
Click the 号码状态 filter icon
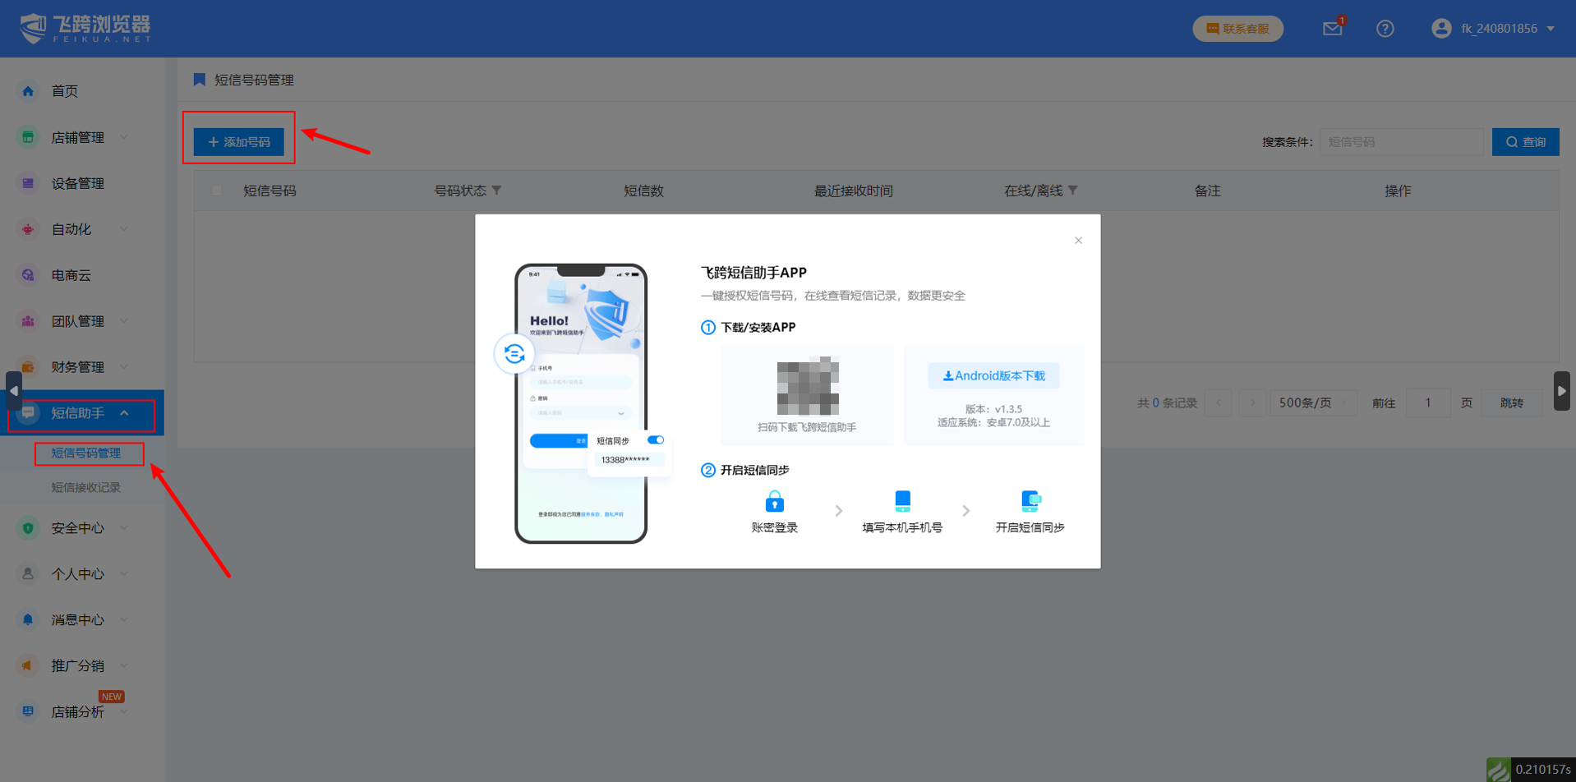click(496, 191)
